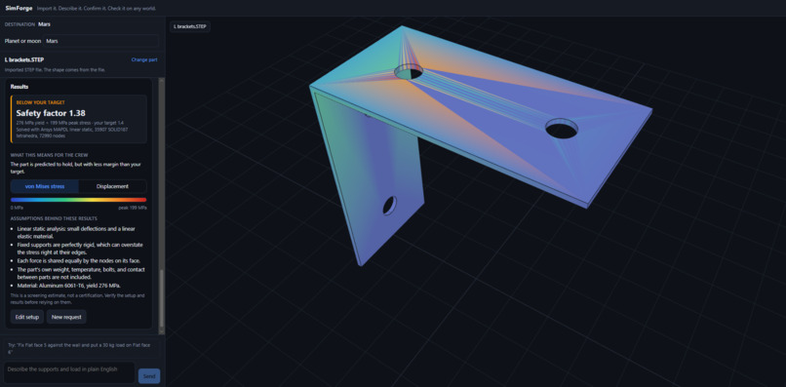This screenshot has height=387, width=786.
Task: Click the 'Fixed supports are perfectly rigid' bullet
Action: 79,249
